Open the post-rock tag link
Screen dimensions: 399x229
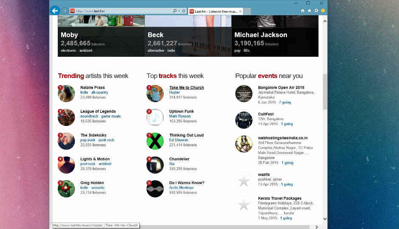click(x=88, y=164)
